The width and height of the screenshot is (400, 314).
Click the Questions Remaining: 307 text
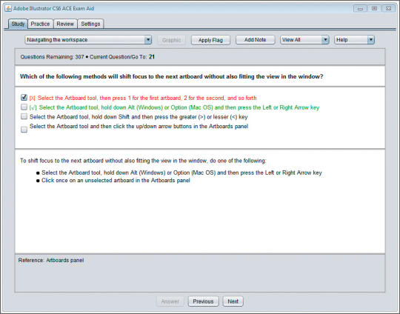[52, 57]
